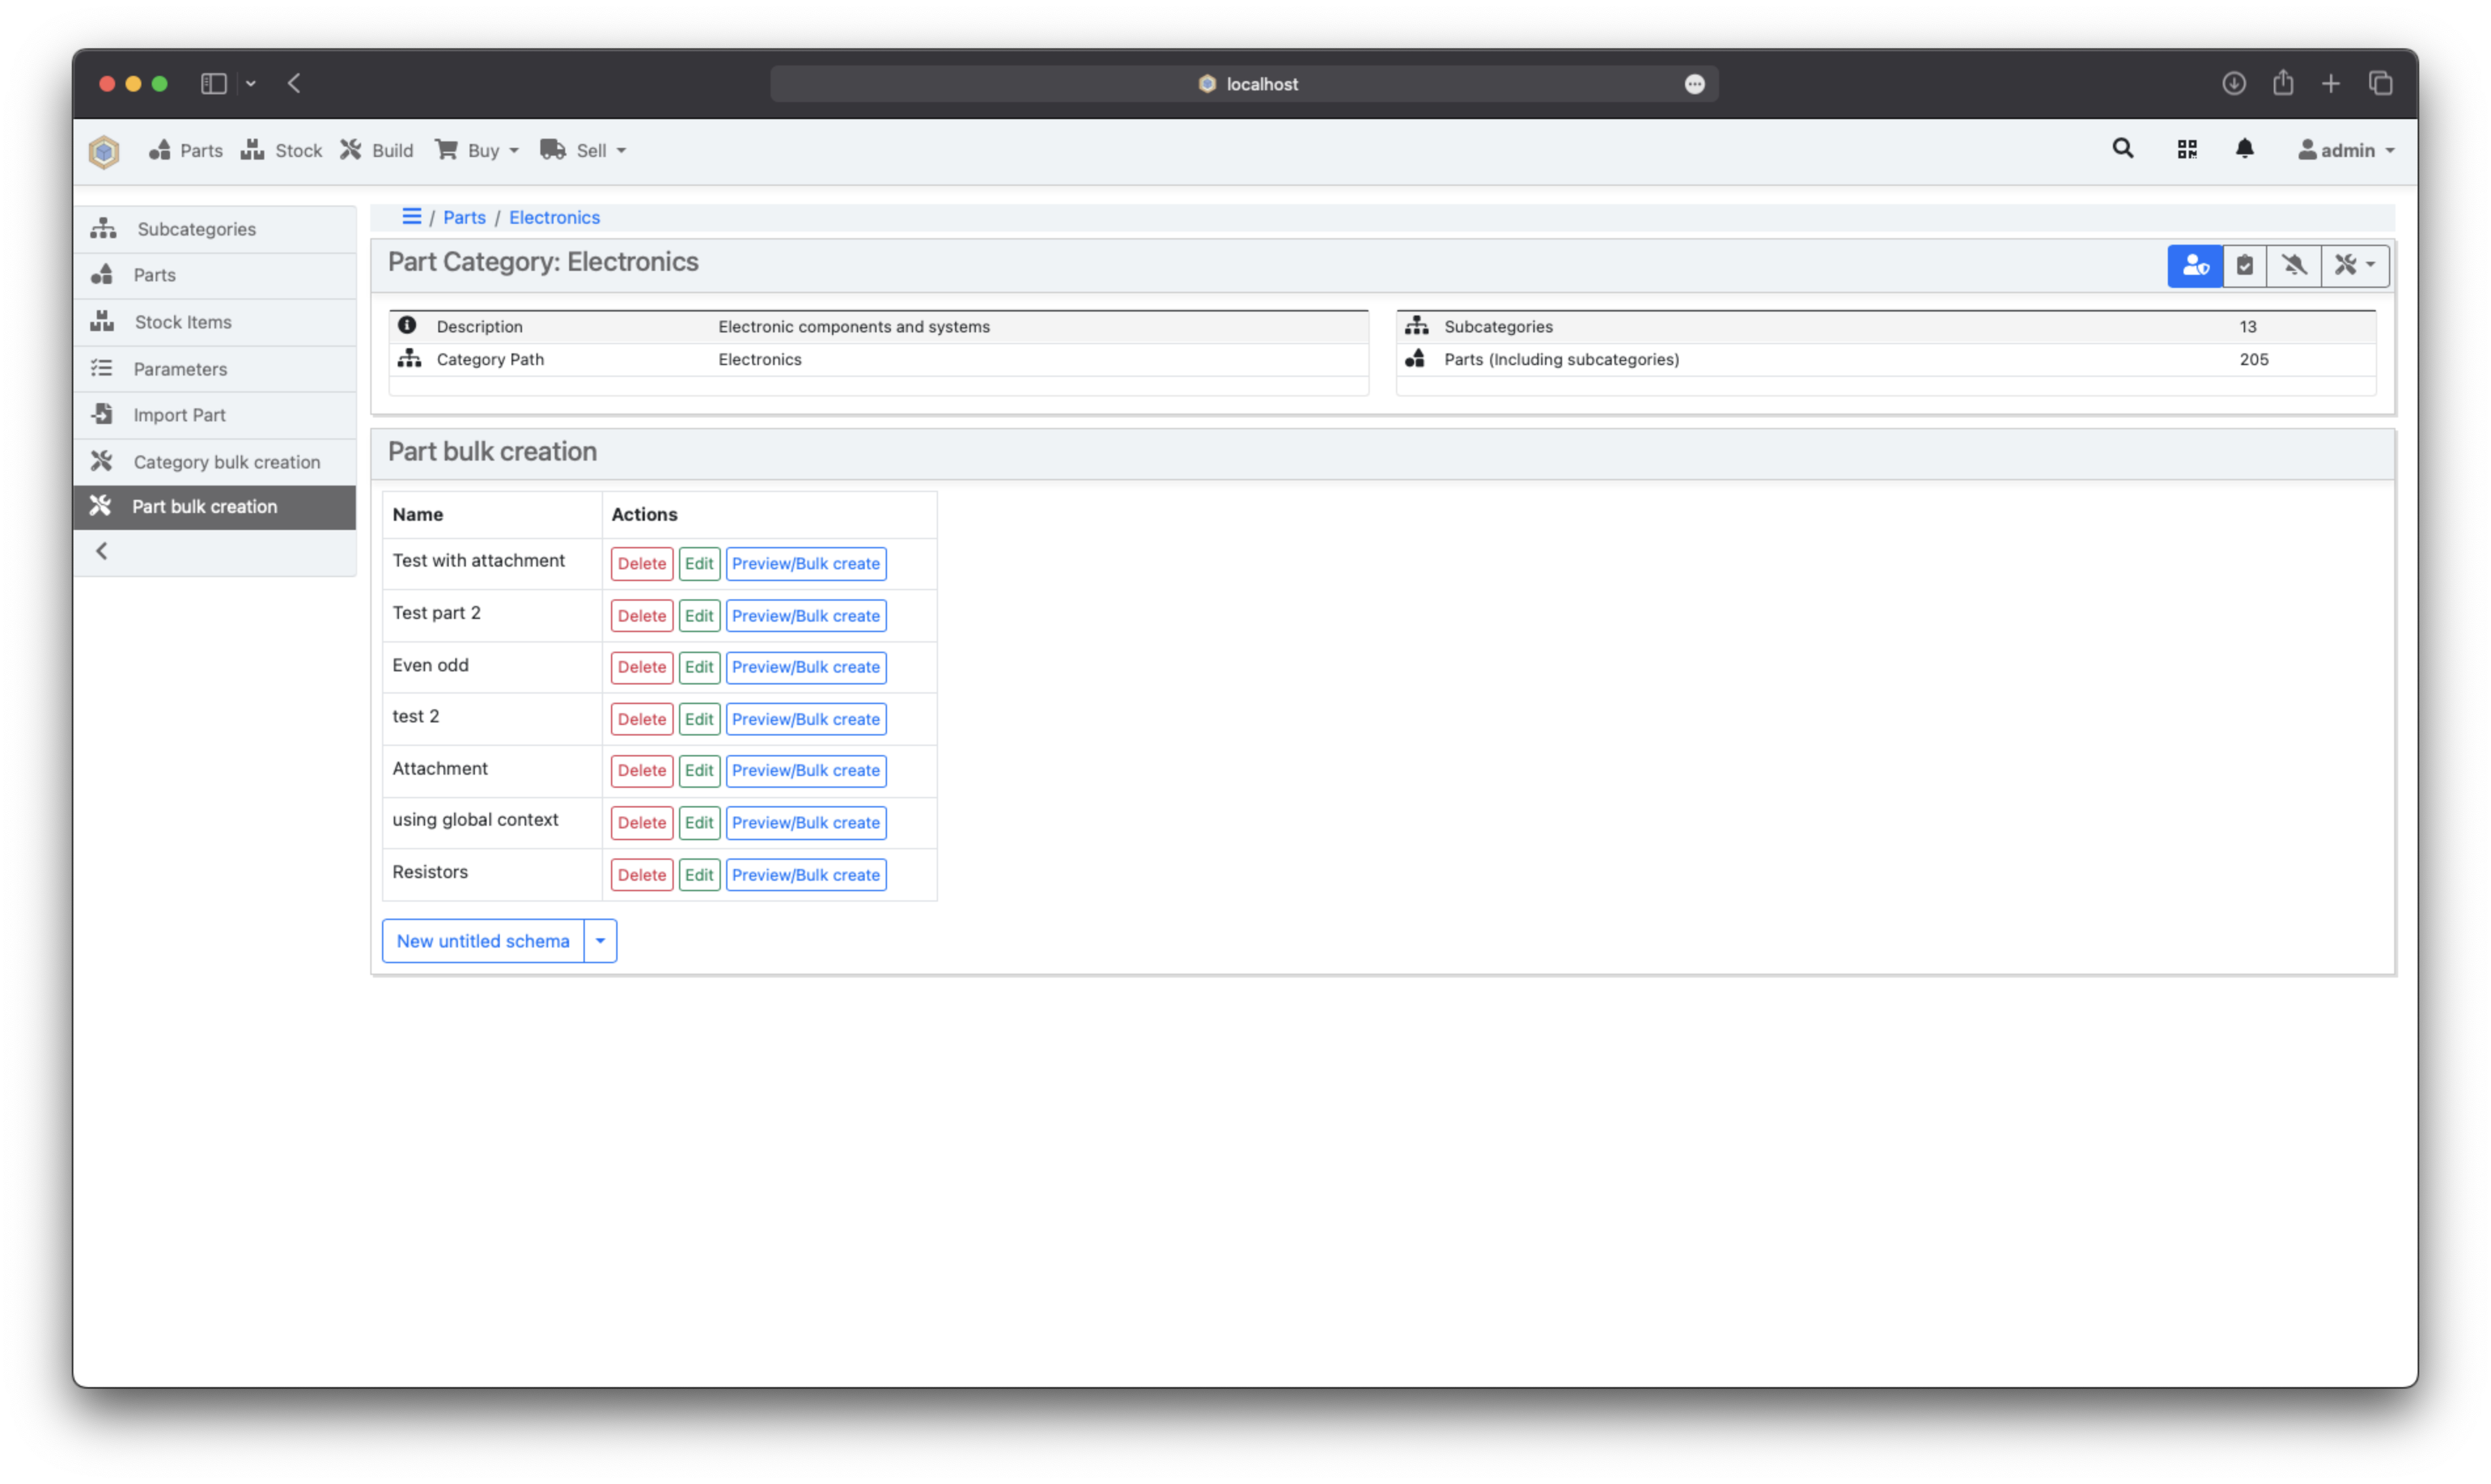Select Category bulk creation in the sidebar
The width and height of the screenshot is (2491, 1484).
point(227,461)
